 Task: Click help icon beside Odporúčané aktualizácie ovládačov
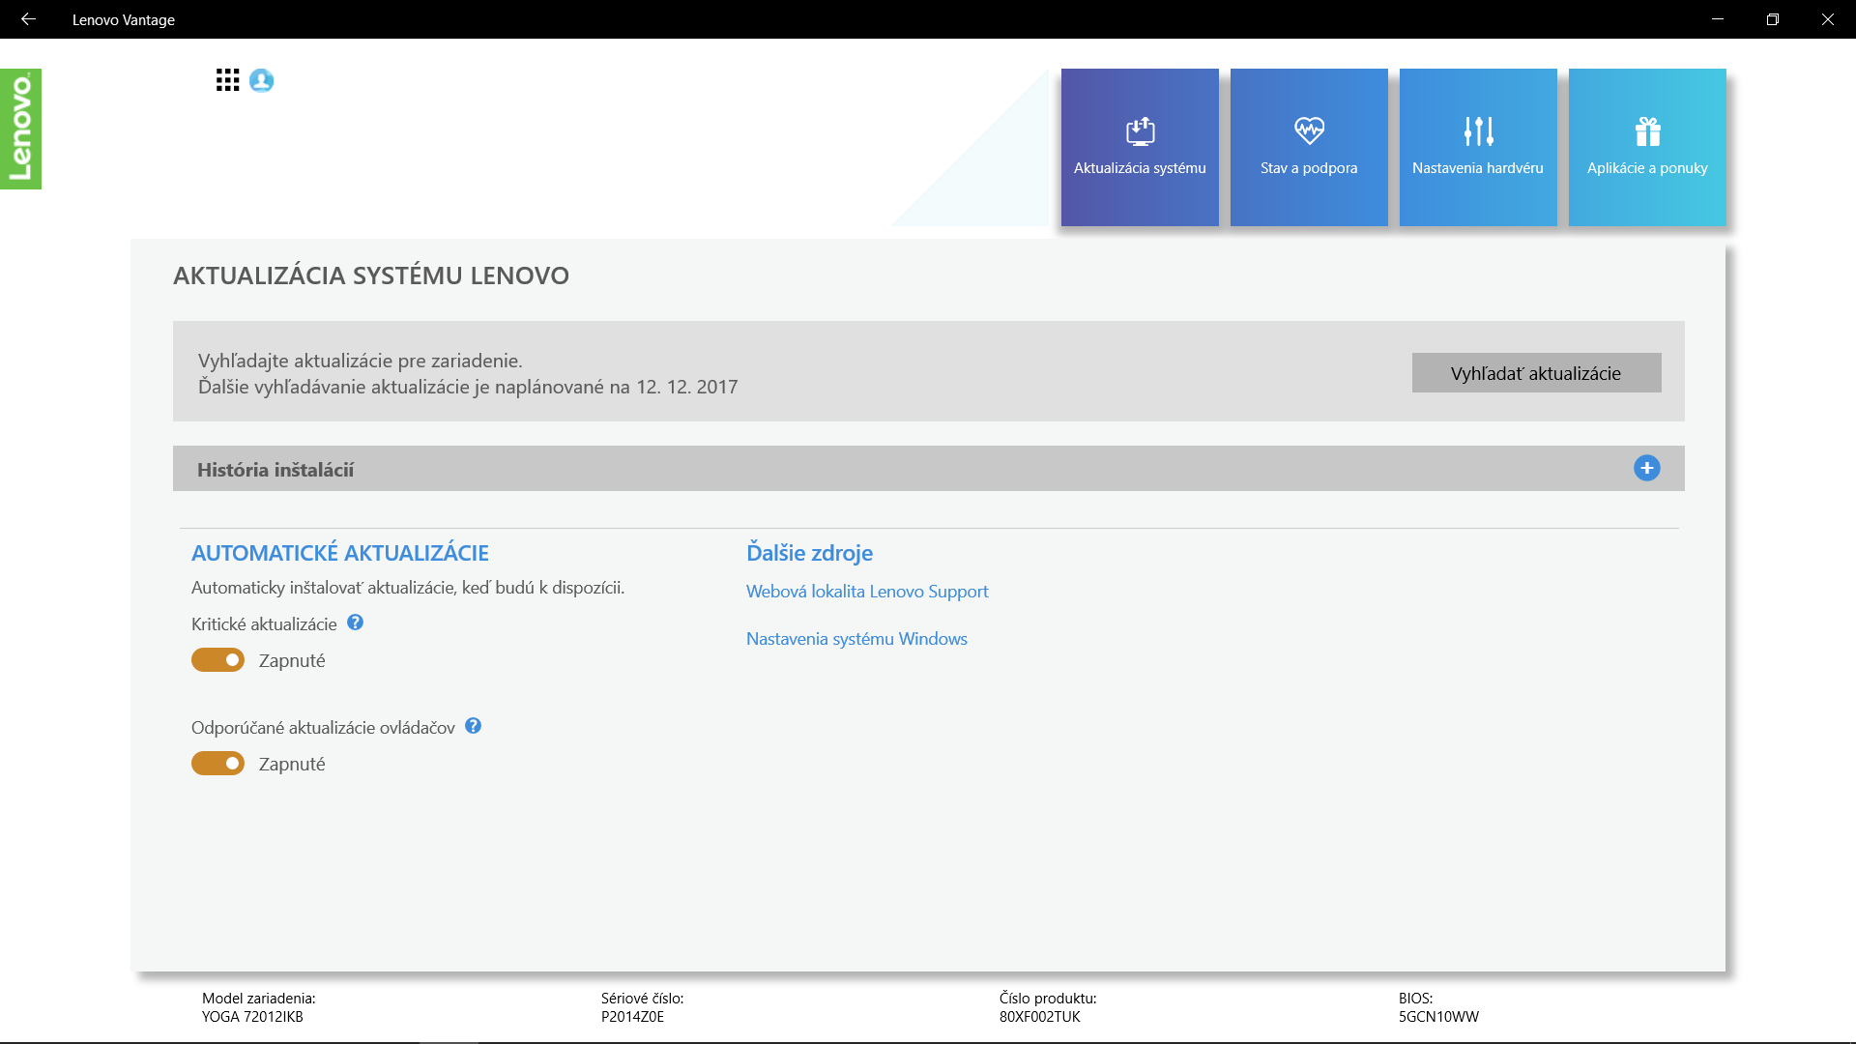(x=473, y=726)
